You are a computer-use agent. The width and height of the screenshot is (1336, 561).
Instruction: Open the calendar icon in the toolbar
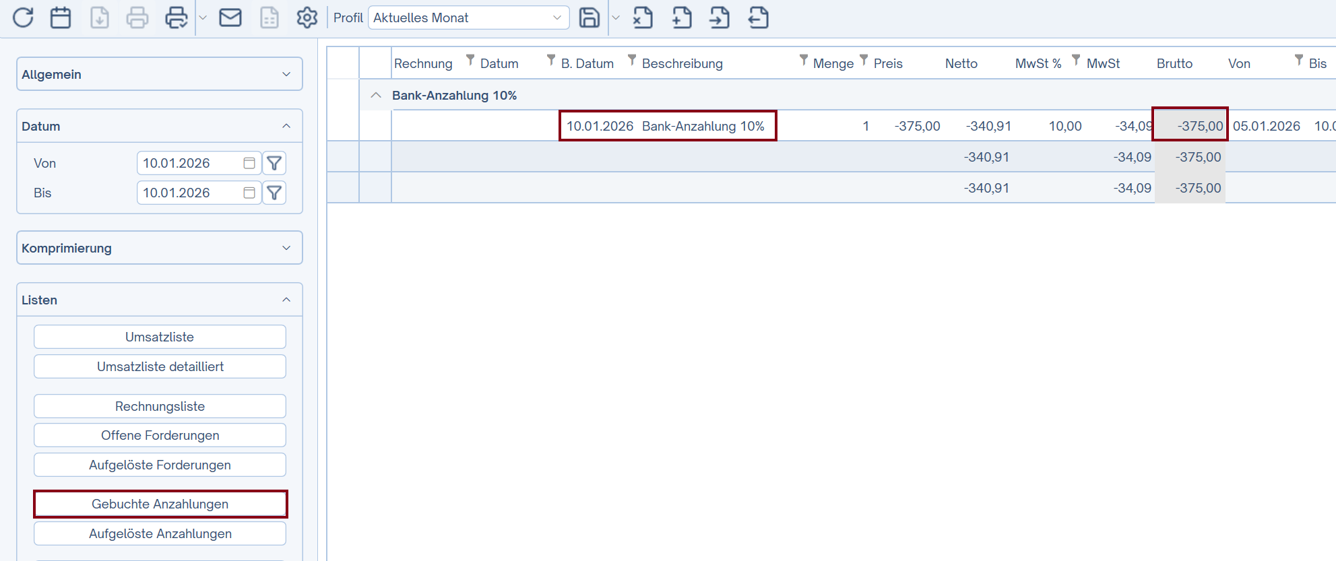[x=61, y=18]
